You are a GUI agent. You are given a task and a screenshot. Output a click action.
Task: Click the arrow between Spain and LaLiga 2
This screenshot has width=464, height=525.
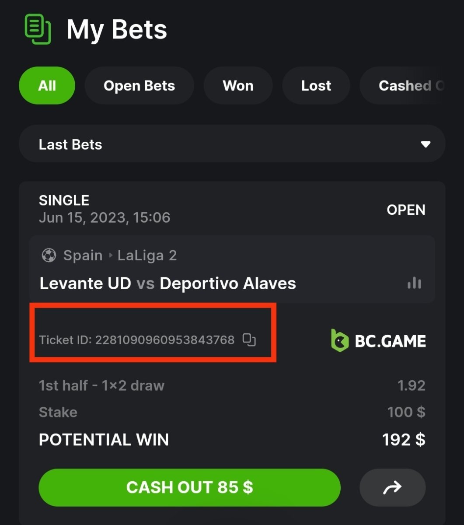pos(110,255)
